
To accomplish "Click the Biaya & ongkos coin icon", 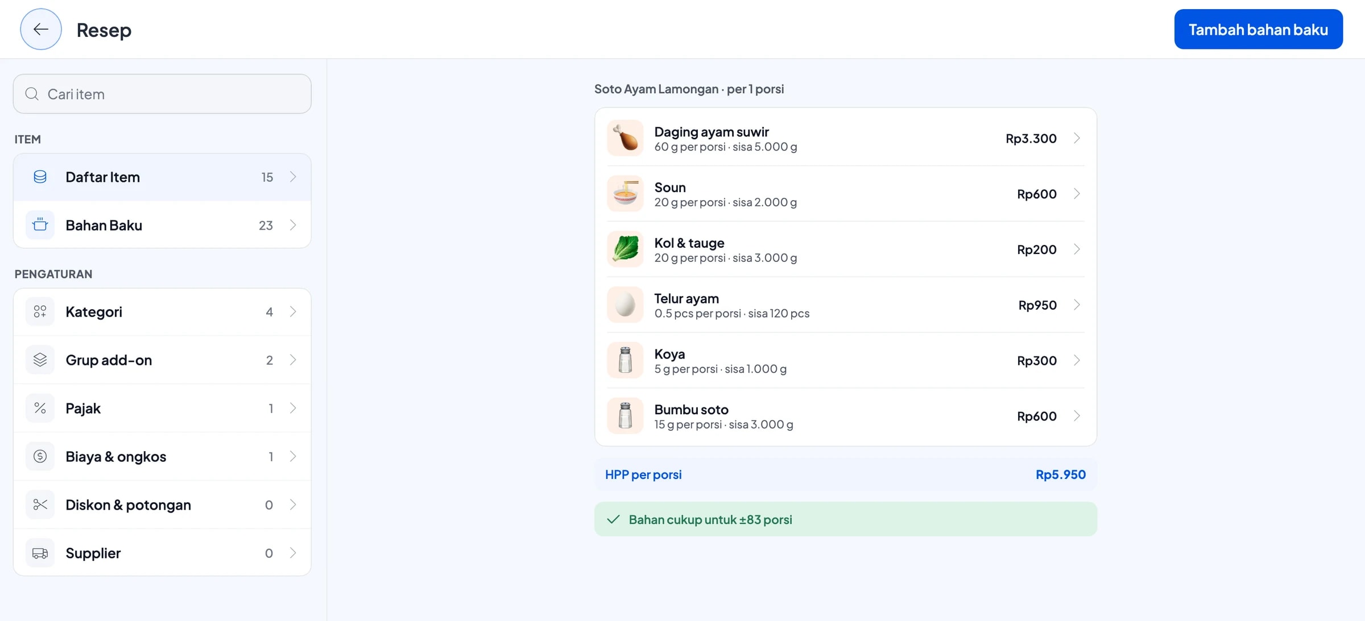I will [x=40, y=456].
